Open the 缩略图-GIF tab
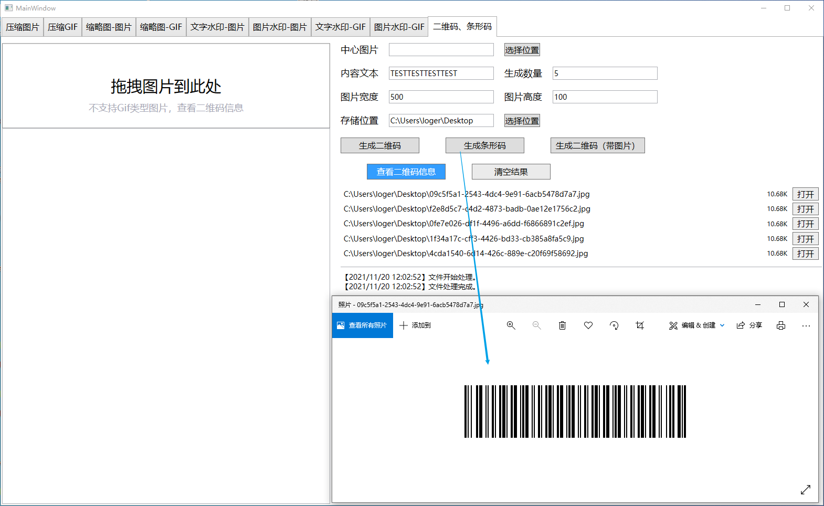Image resolution: width=824 pixels, height=506 pixels. [161, 27]
